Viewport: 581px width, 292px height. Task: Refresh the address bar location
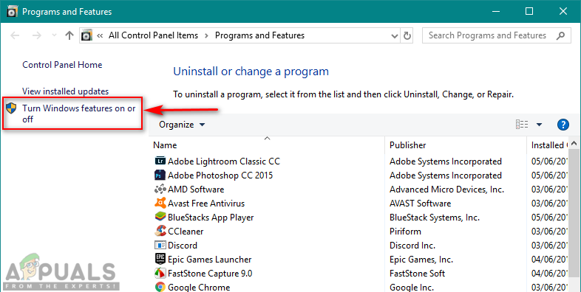pyautogui.click(x=407, y=35)
